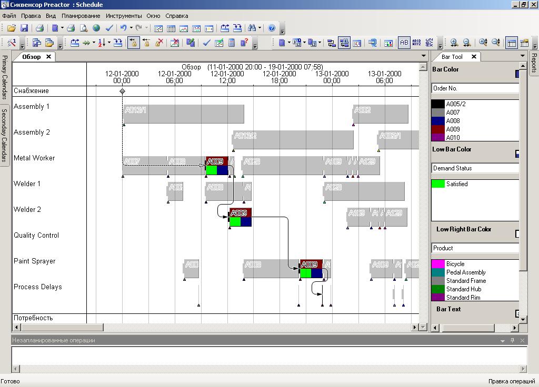Click the chart with red cross icon
Image resolution: width=539 pixels, height=387 pixels.
click(175, 43)
